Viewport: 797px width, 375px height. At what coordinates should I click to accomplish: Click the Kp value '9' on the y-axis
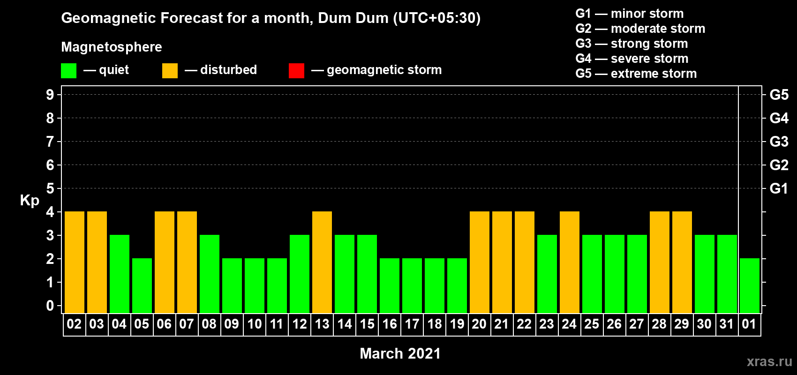(50, 95)
